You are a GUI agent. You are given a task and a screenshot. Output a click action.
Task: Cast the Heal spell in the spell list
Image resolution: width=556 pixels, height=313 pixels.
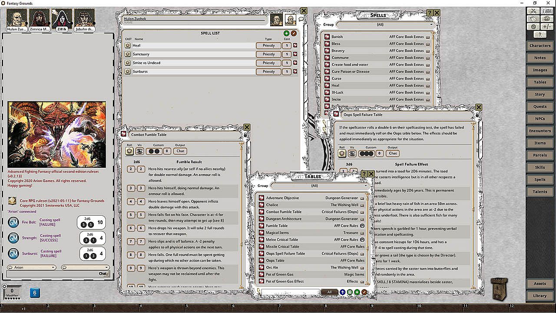click(128, 46)
